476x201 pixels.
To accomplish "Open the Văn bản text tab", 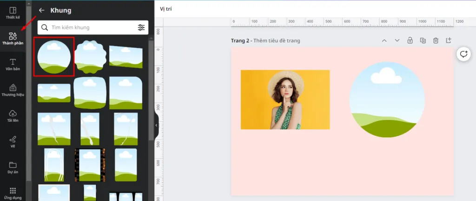I will point(13,65).
